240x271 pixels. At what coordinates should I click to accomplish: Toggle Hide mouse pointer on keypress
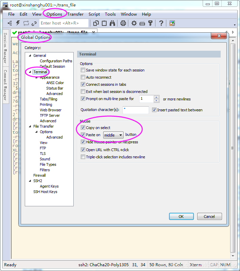pyautogui.click(x=83, y=142)
